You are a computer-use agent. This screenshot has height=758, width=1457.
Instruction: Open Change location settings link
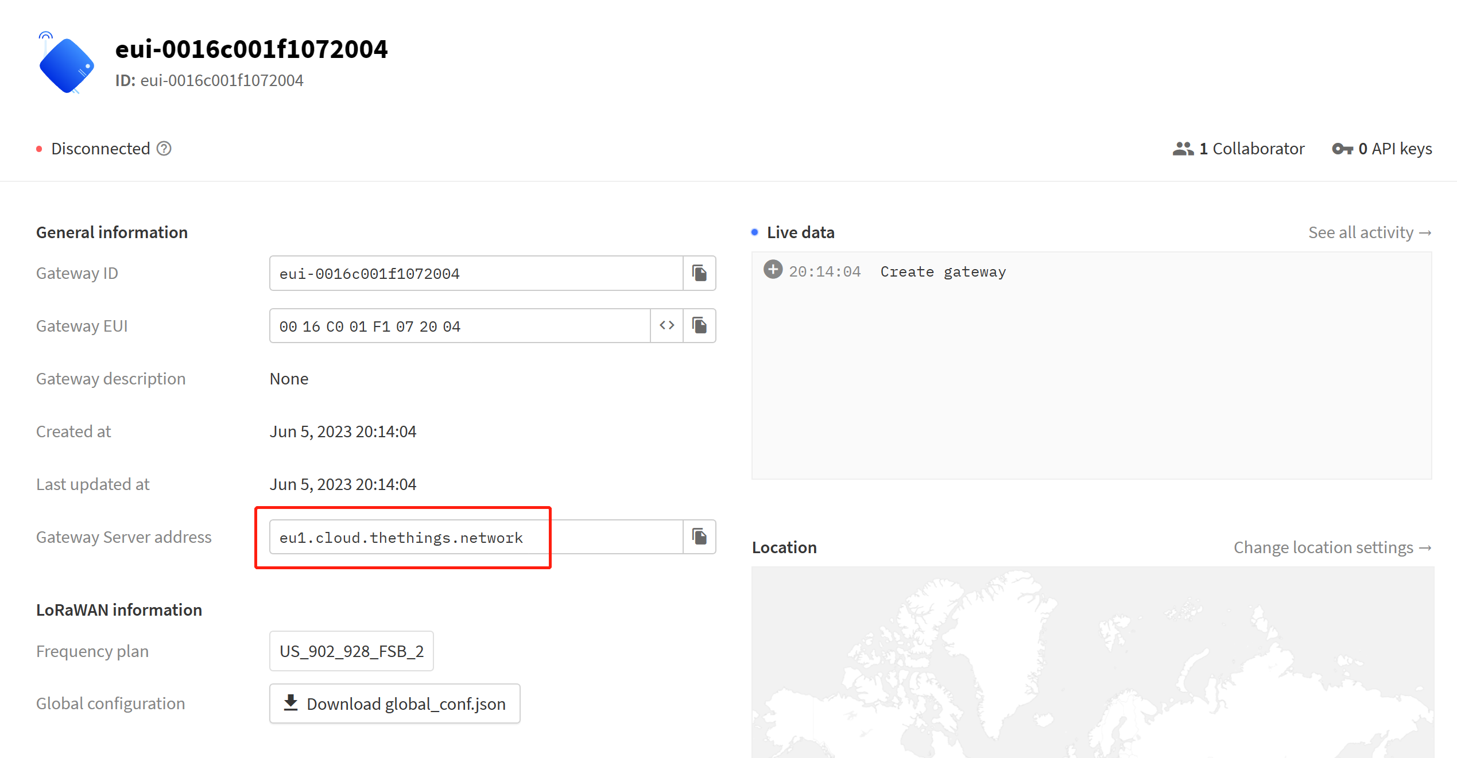tap(1332, 547)
